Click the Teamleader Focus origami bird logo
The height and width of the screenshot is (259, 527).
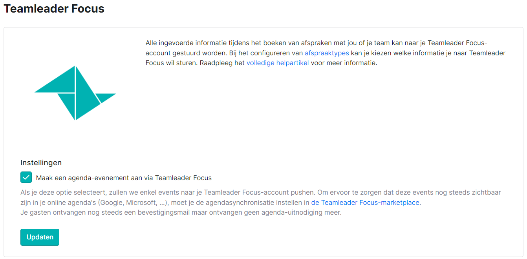pyautogui.click(x=75, y=93)
